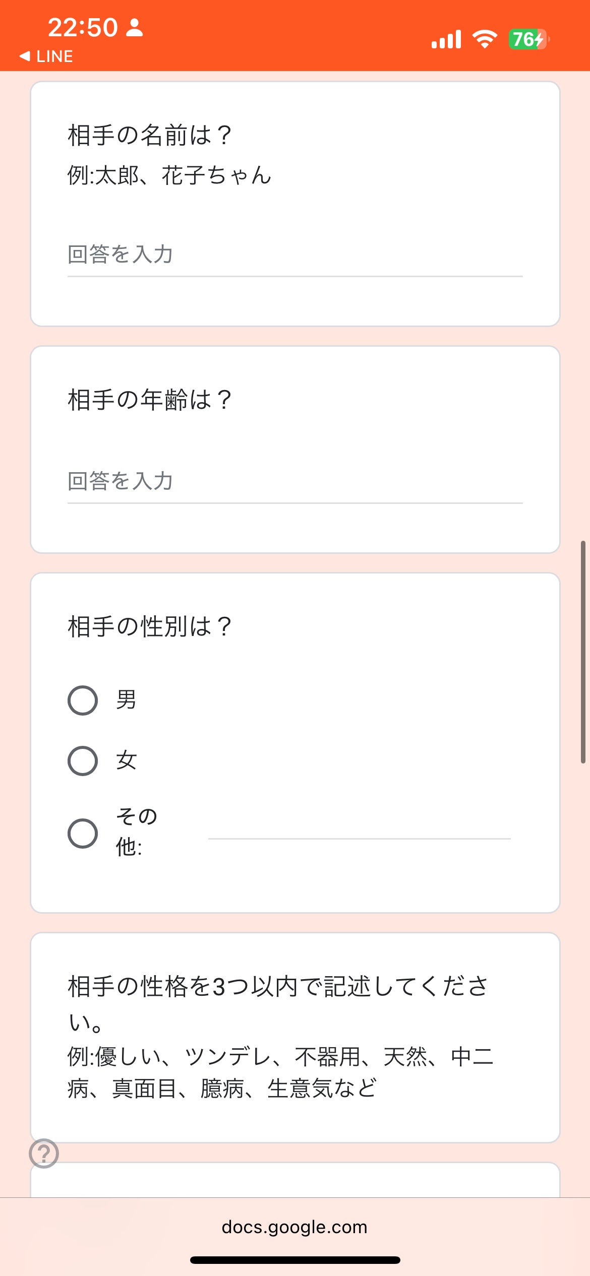Open the help question mark icon
590x1276 pixels.
click(x=44, y=1153)
